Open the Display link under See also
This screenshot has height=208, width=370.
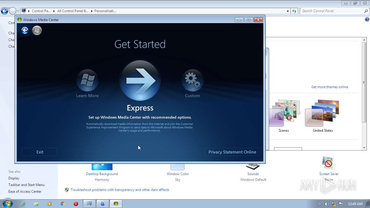click(x=14, y=178)
